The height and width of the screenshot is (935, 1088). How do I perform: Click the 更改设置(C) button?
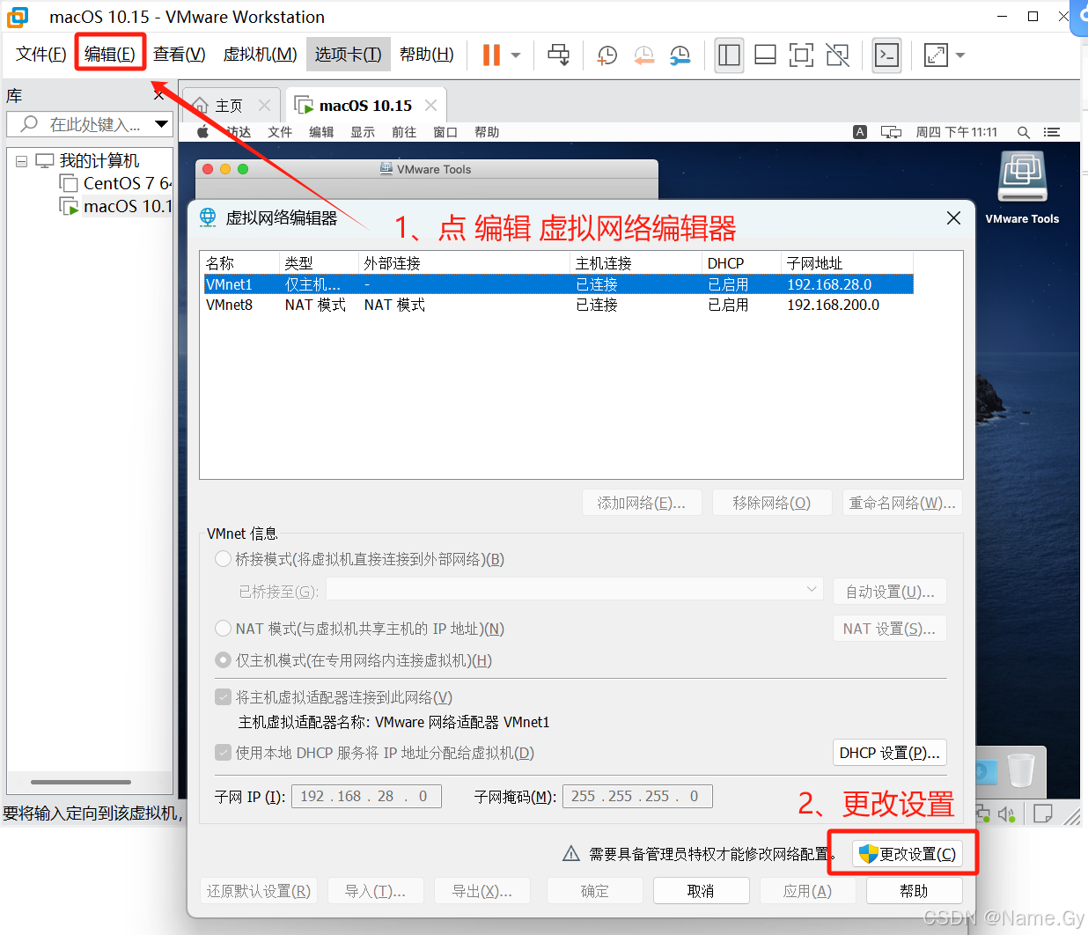(907, 854)
